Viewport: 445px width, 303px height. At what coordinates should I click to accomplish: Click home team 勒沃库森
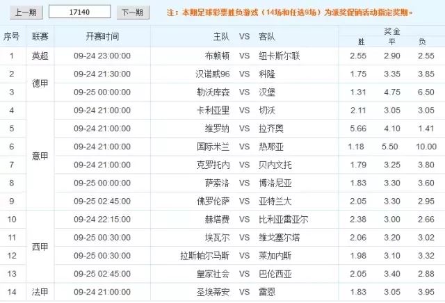213,92
